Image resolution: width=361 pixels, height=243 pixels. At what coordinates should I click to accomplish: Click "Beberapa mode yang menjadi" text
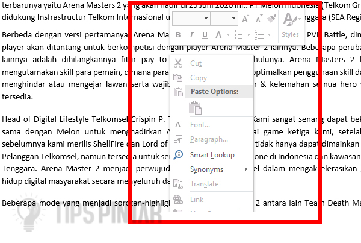pyautogui.click(x=57, y=203)
